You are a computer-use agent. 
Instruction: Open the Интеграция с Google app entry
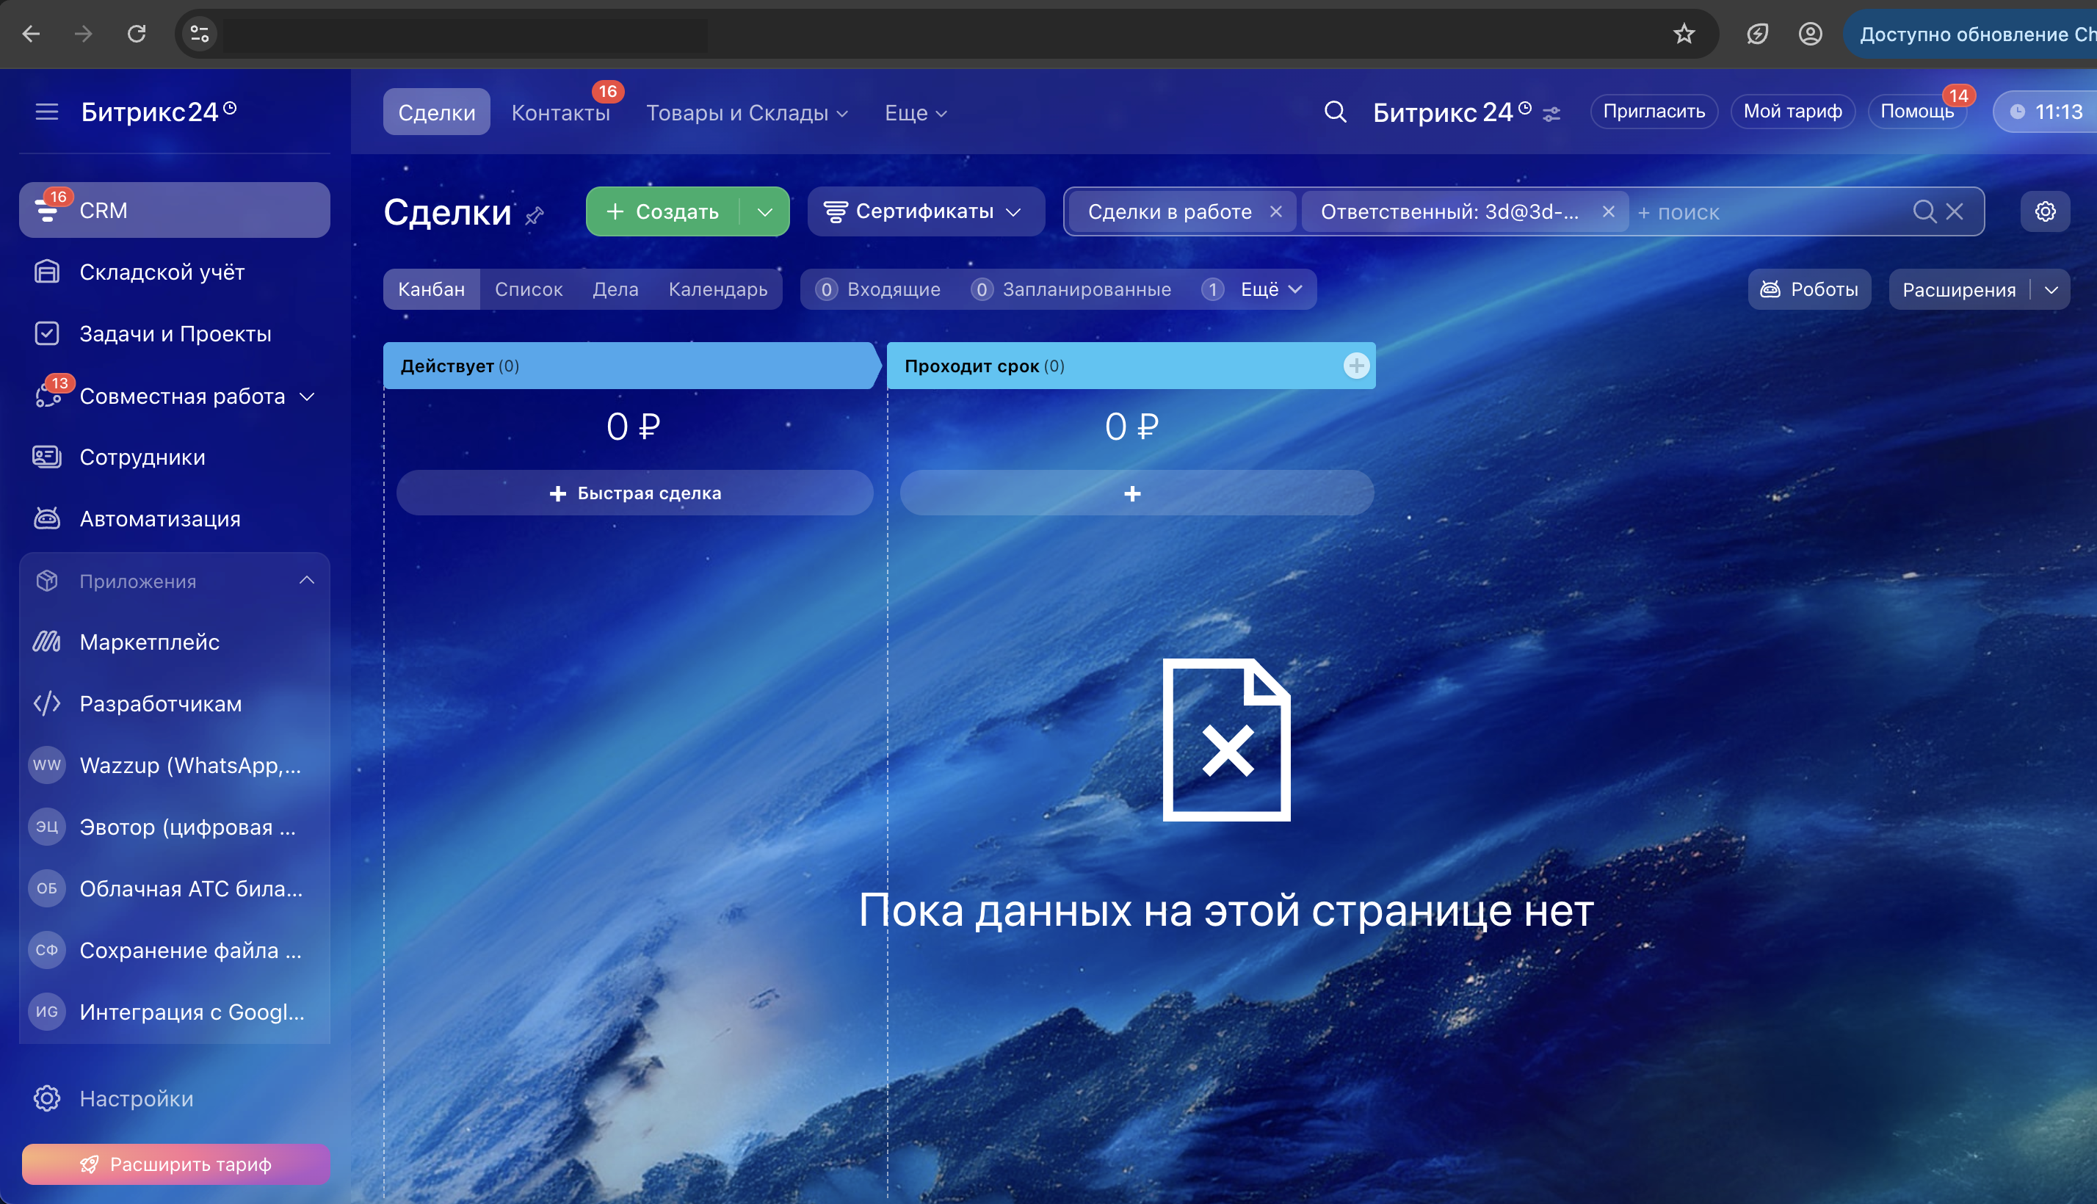click(x=175, y=1012)
